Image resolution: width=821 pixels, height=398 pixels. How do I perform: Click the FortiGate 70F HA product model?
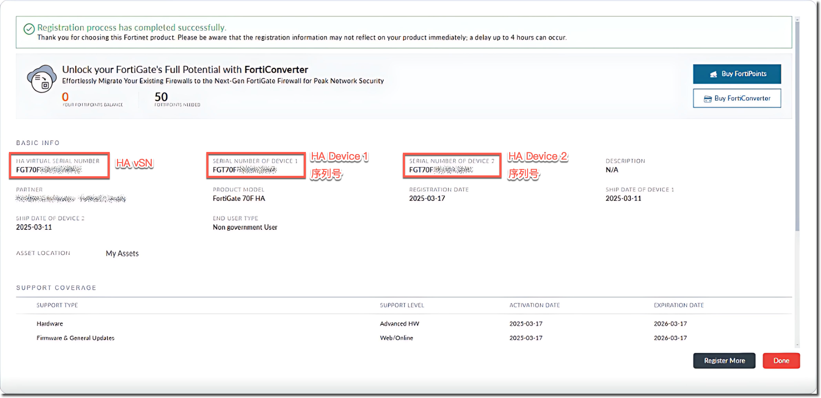tap(239, 198)
